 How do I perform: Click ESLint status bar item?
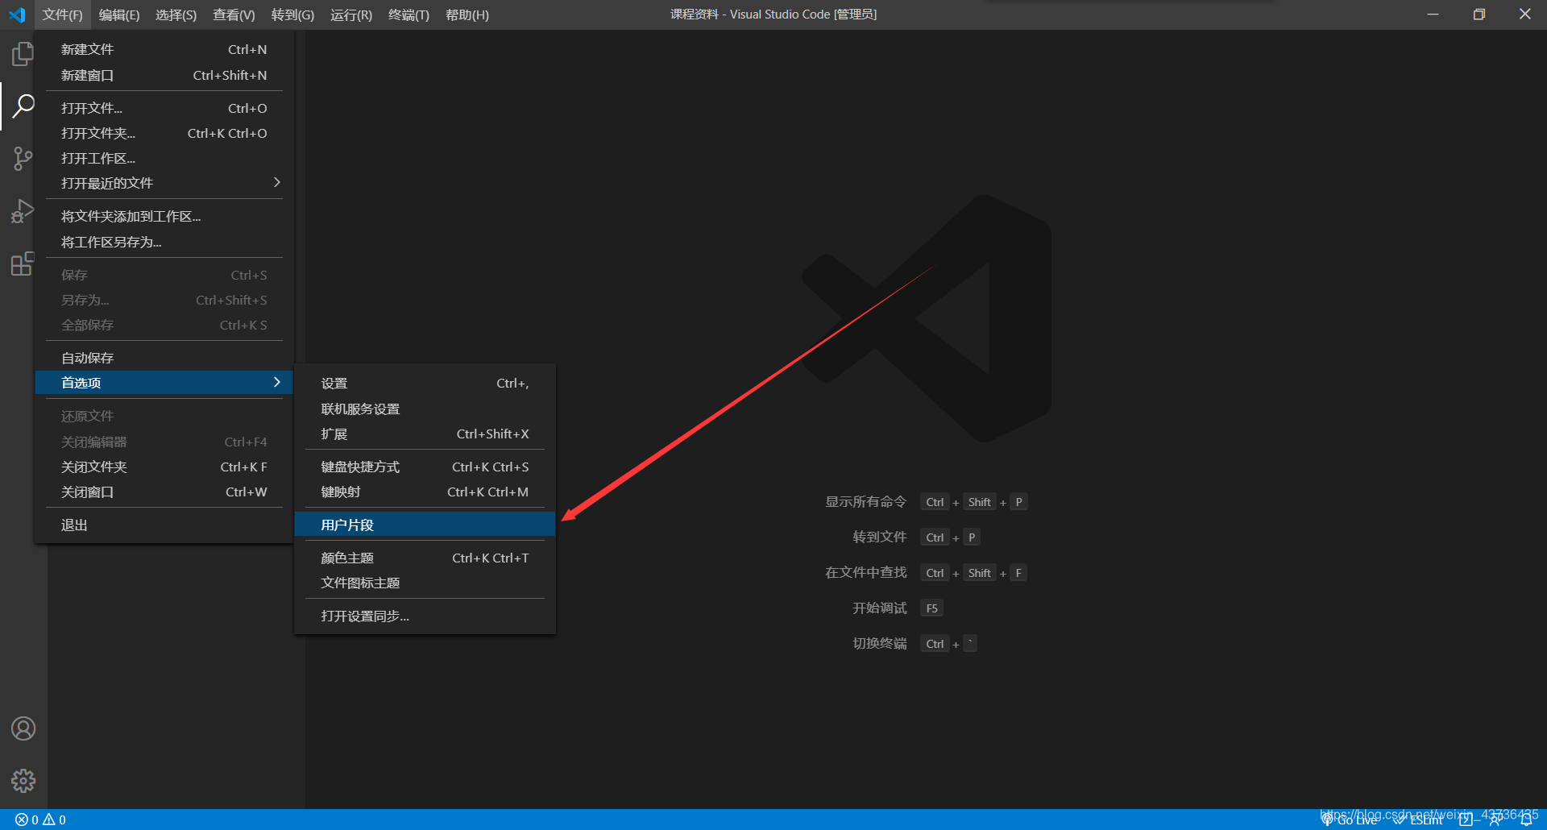coord(1419,820)
